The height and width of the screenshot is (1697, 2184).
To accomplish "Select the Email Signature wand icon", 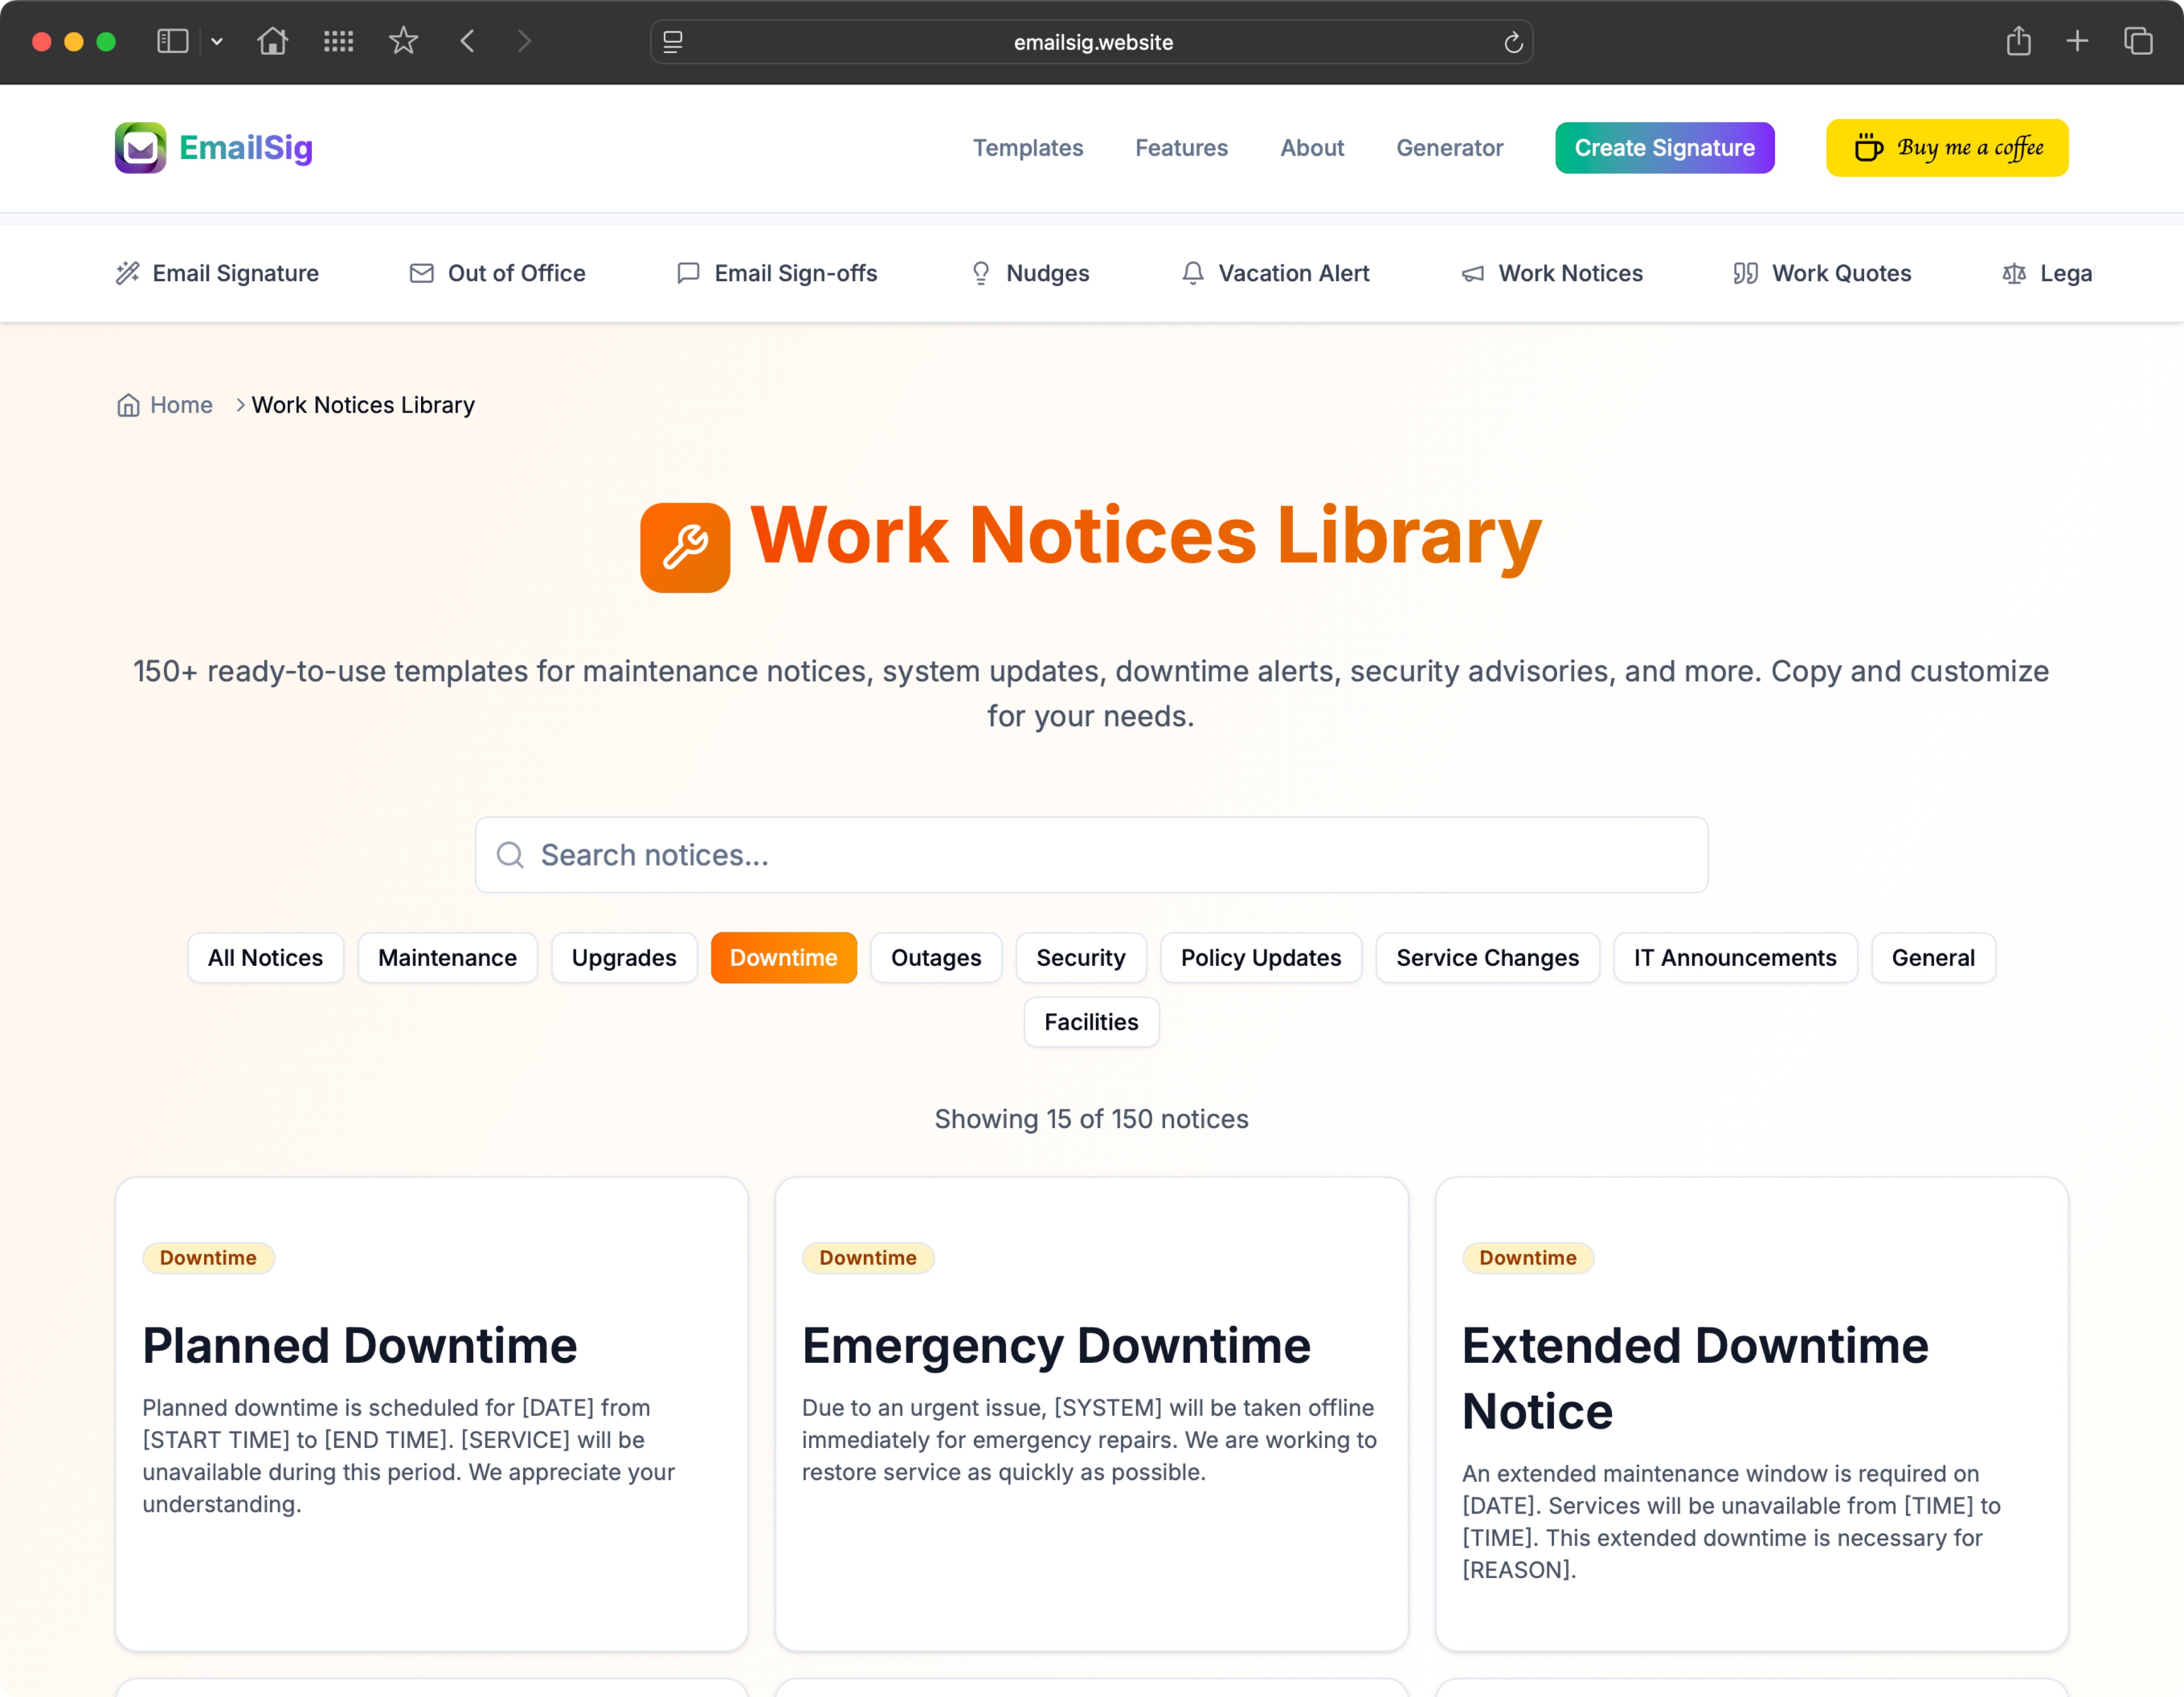I will coord(127,273).
